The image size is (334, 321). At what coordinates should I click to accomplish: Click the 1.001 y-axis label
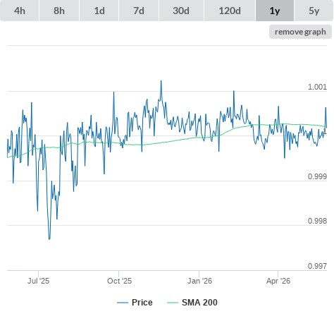pos(317,87)
